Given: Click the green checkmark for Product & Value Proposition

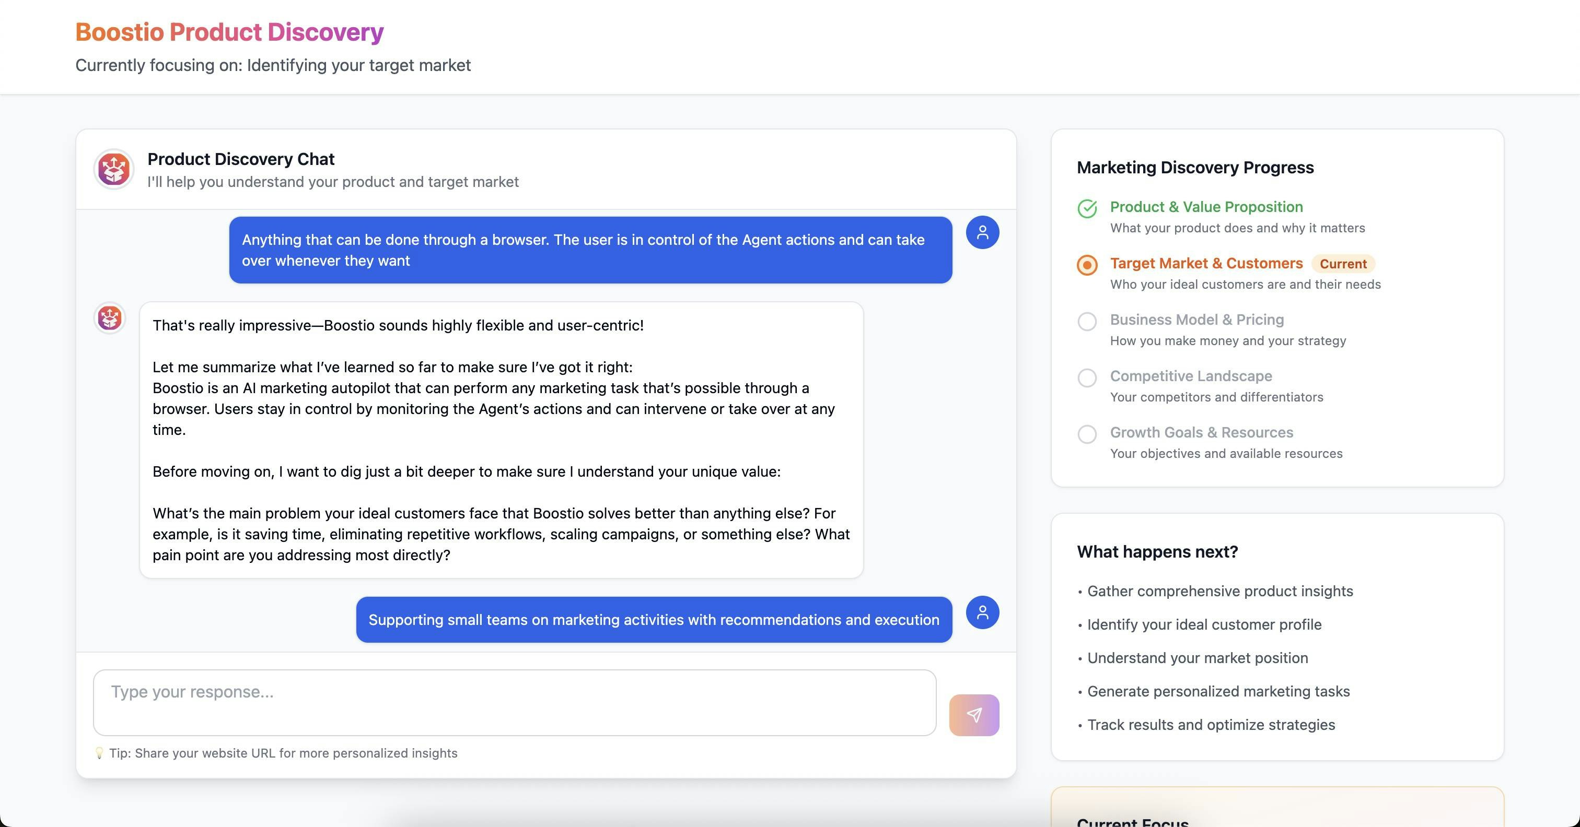Looking at the screenshot, I should point(1087,209).
